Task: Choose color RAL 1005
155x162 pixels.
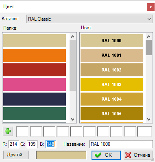Action: (x=112, y=114)
